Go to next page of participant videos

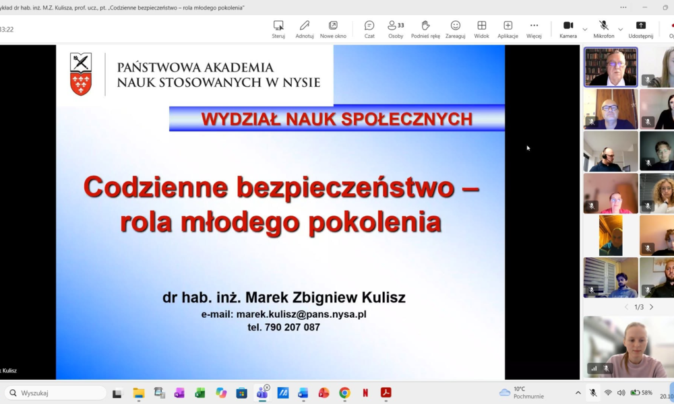(x=652, y=307)
